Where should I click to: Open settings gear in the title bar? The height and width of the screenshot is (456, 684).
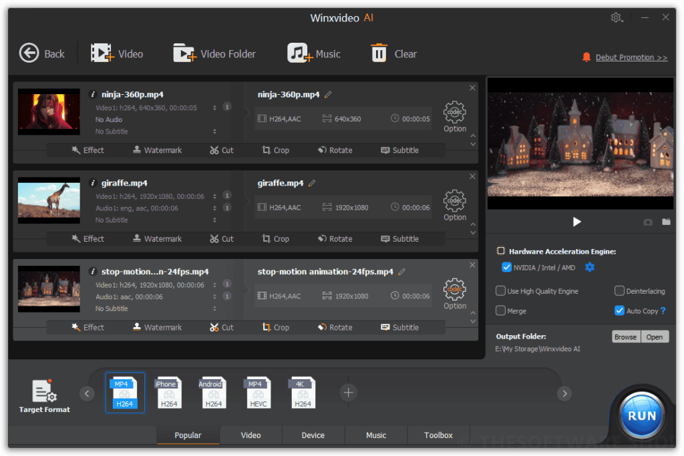click(x=616, y=17)
